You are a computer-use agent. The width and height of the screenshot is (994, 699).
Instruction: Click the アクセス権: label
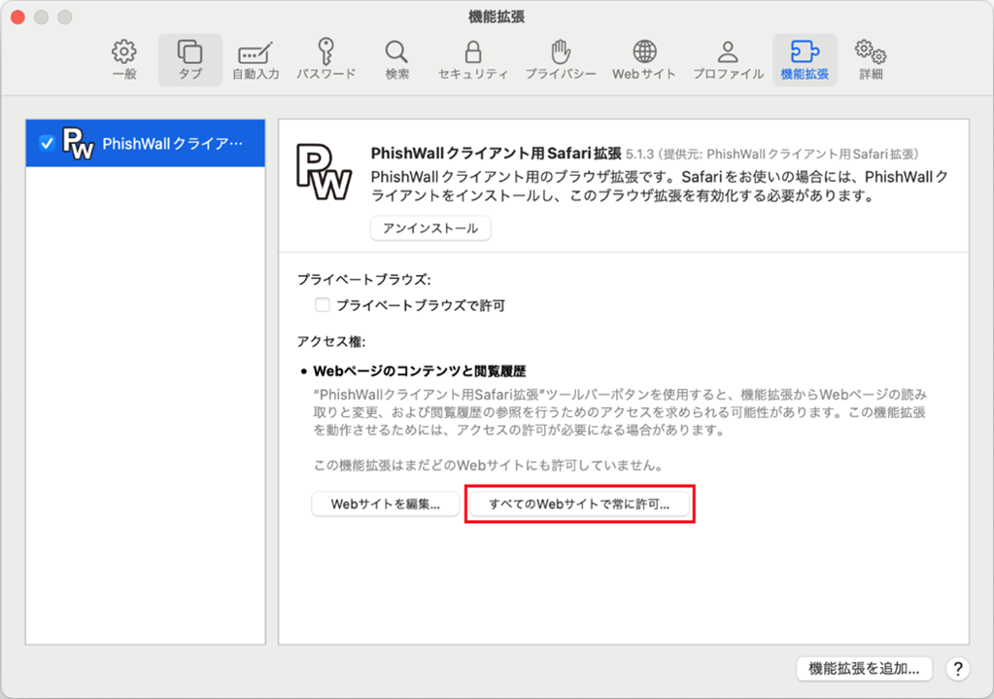331,342
